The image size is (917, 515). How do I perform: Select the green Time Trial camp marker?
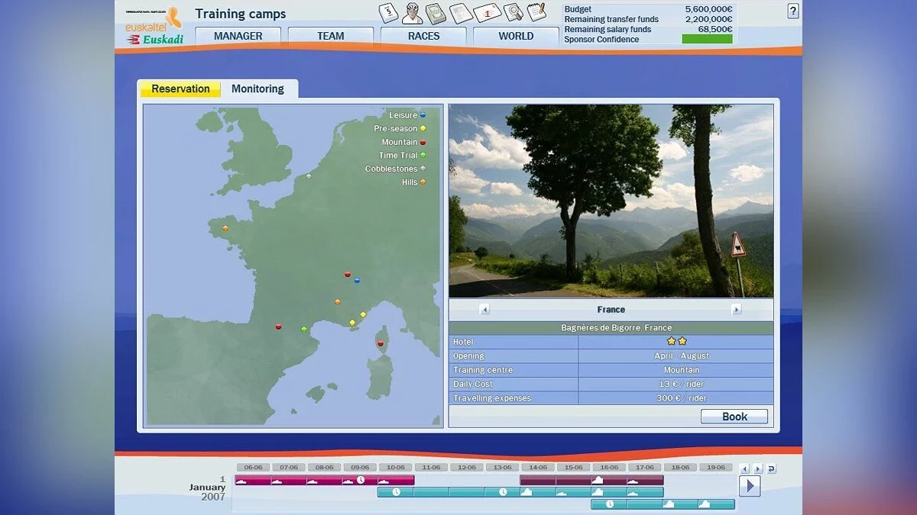pos(304,330)
